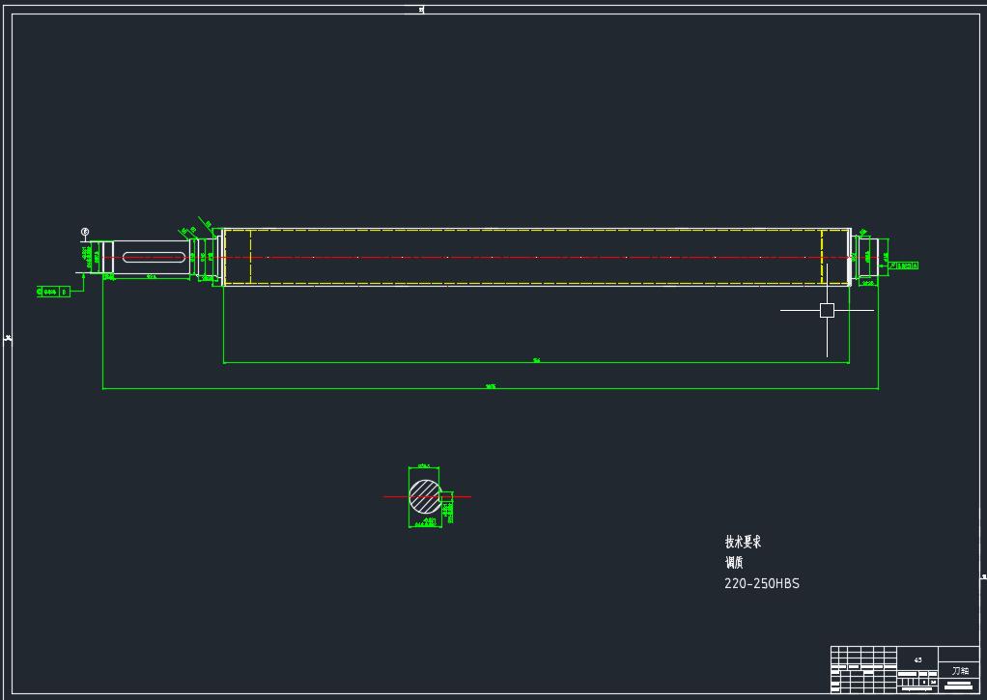
Task: Click the hatched circular cross-section view
Action: 424,496
